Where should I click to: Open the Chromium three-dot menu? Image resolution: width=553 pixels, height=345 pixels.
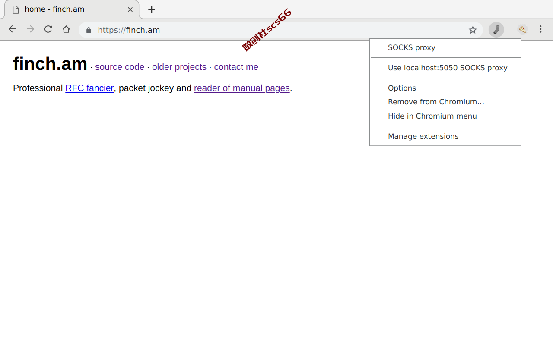540,29
